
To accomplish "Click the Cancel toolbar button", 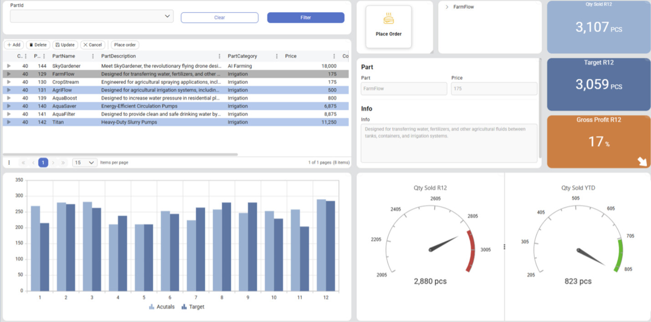I will (93, 45).
